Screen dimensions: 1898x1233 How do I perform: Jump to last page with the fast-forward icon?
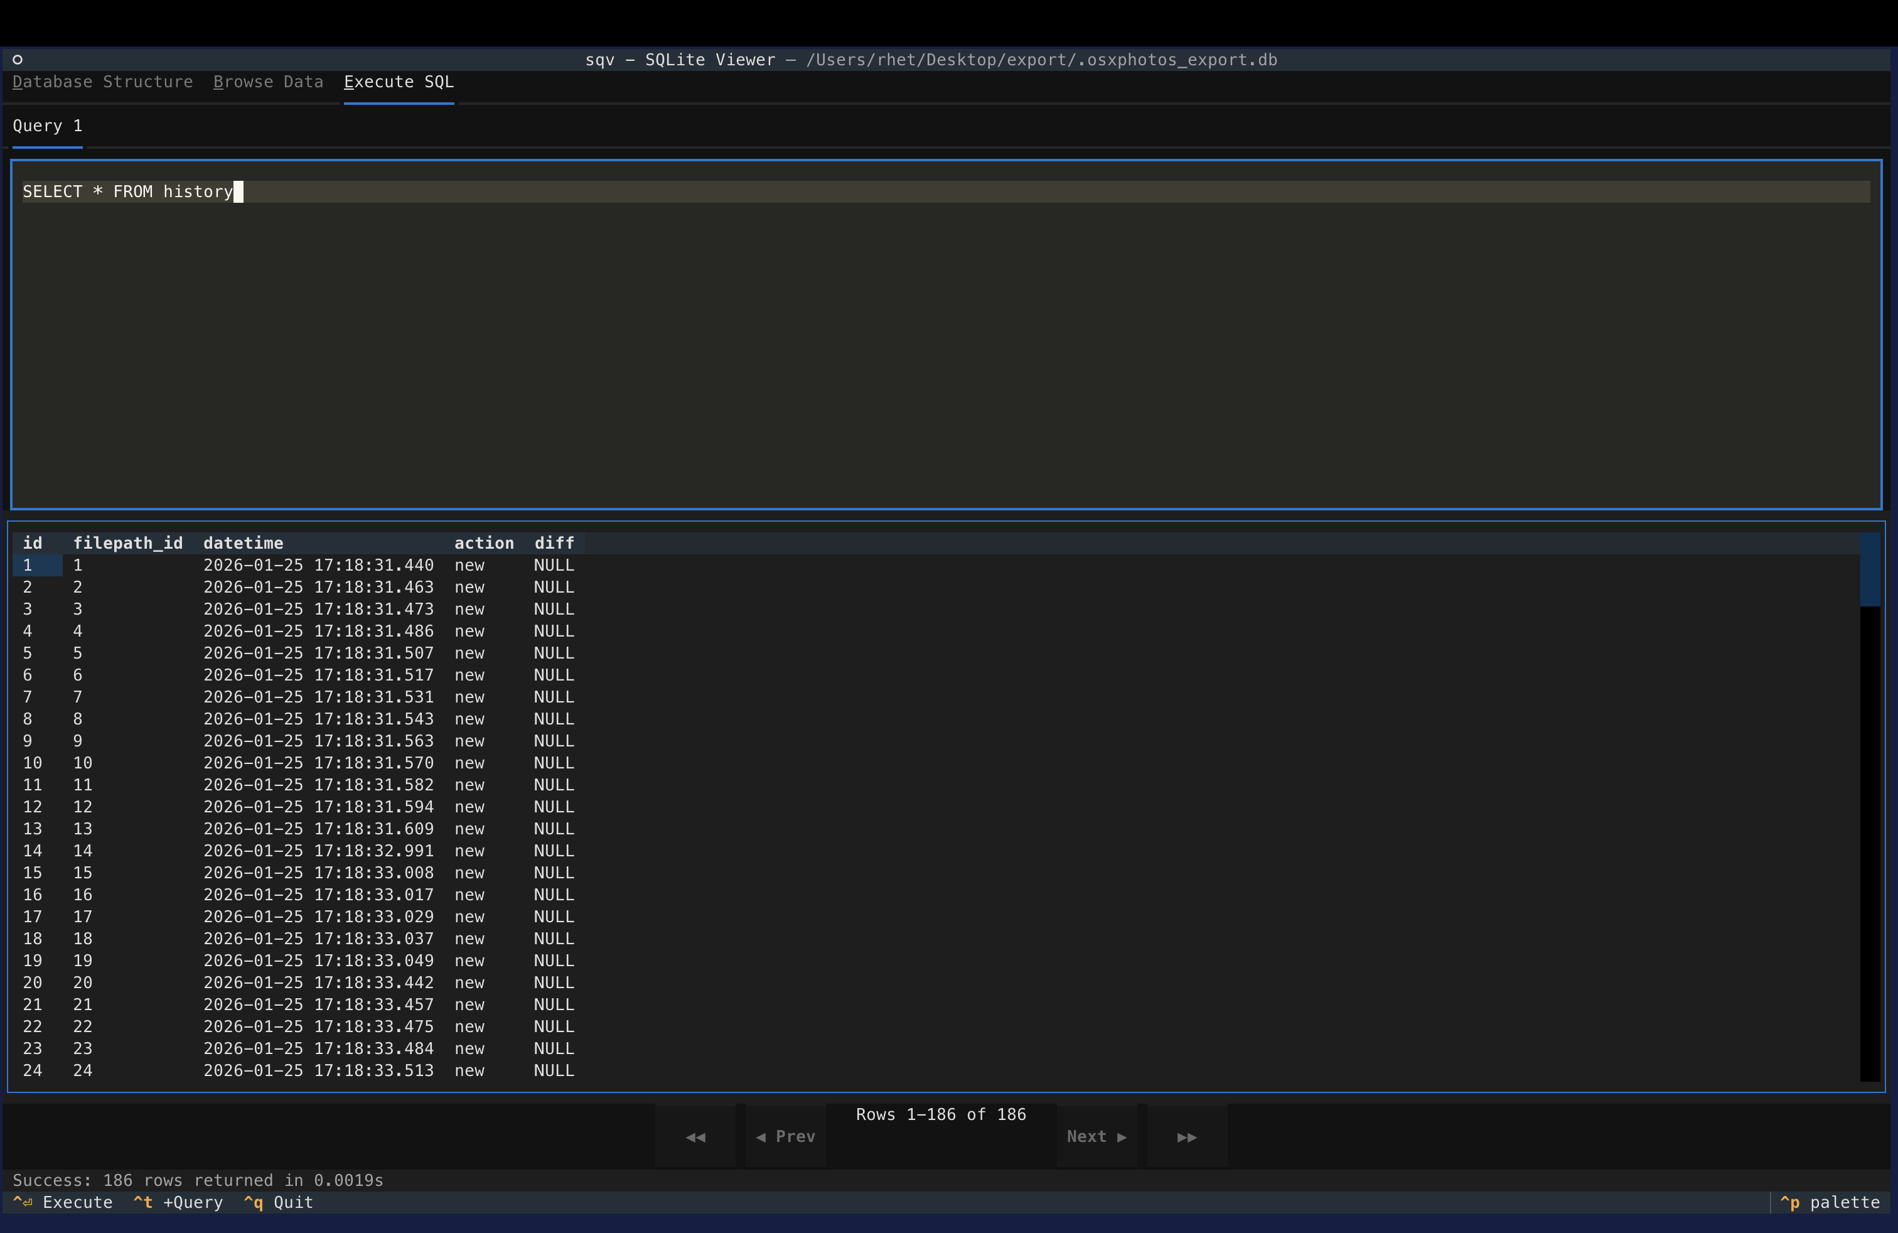point(1186,1136)
